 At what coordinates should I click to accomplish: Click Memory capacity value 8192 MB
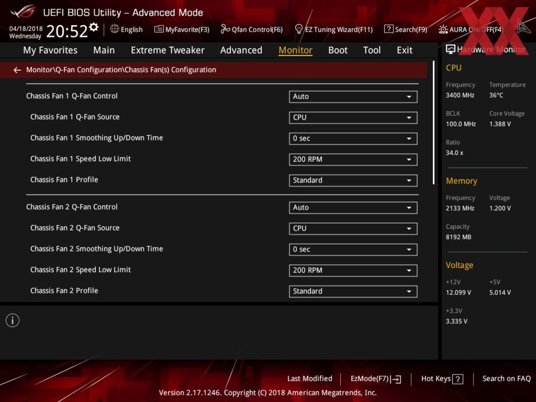458,237
